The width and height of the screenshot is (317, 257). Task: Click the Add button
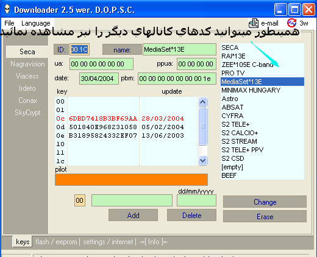(133, 215)
